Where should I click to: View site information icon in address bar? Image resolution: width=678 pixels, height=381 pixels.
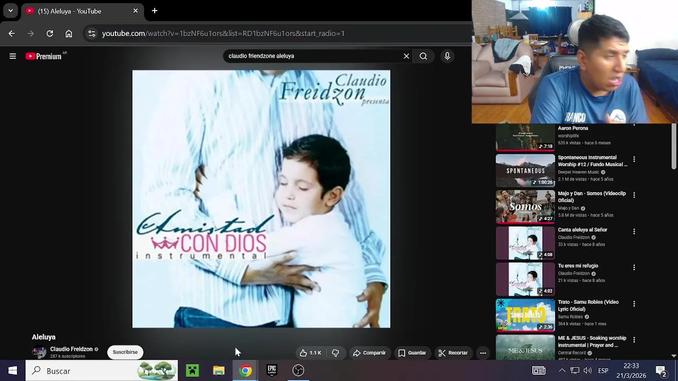click(x=92, y=33)
